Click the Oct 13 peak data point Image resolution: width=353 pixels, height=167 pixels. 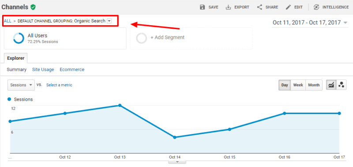tap(120, 105)
